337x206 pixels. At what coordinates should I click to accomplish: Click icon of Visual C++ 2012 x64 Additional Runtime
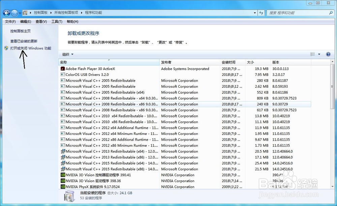[63, 128]
